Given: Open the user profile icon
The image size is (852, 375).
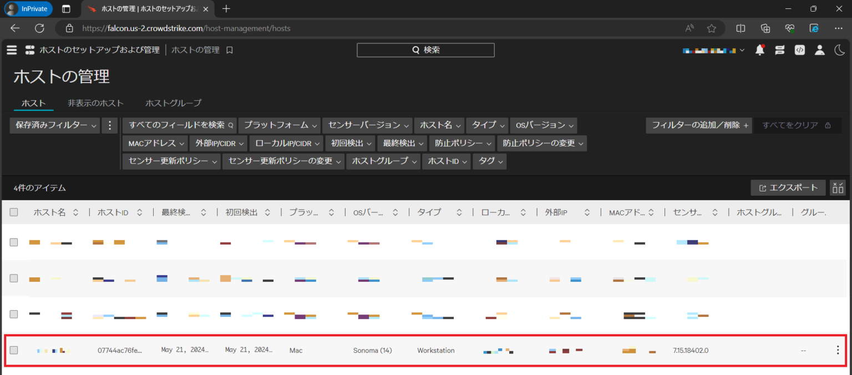Looking at the screenshot, I should point(819,50).
